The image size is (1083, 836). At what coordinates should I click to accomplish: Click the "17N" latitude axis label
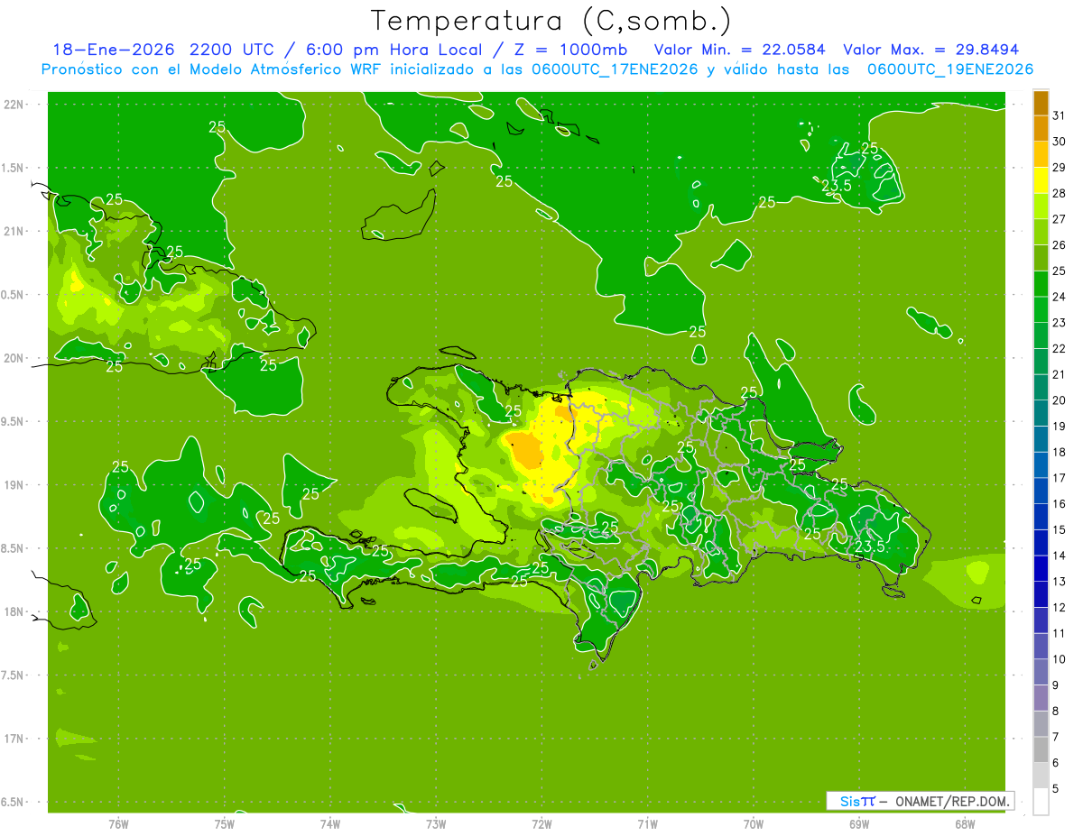click(14, 739)
